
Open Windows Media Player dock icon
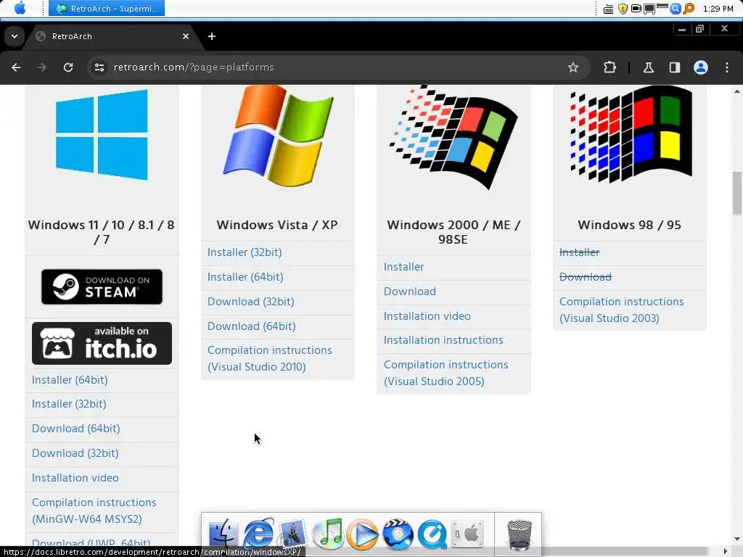click(363, 535)
